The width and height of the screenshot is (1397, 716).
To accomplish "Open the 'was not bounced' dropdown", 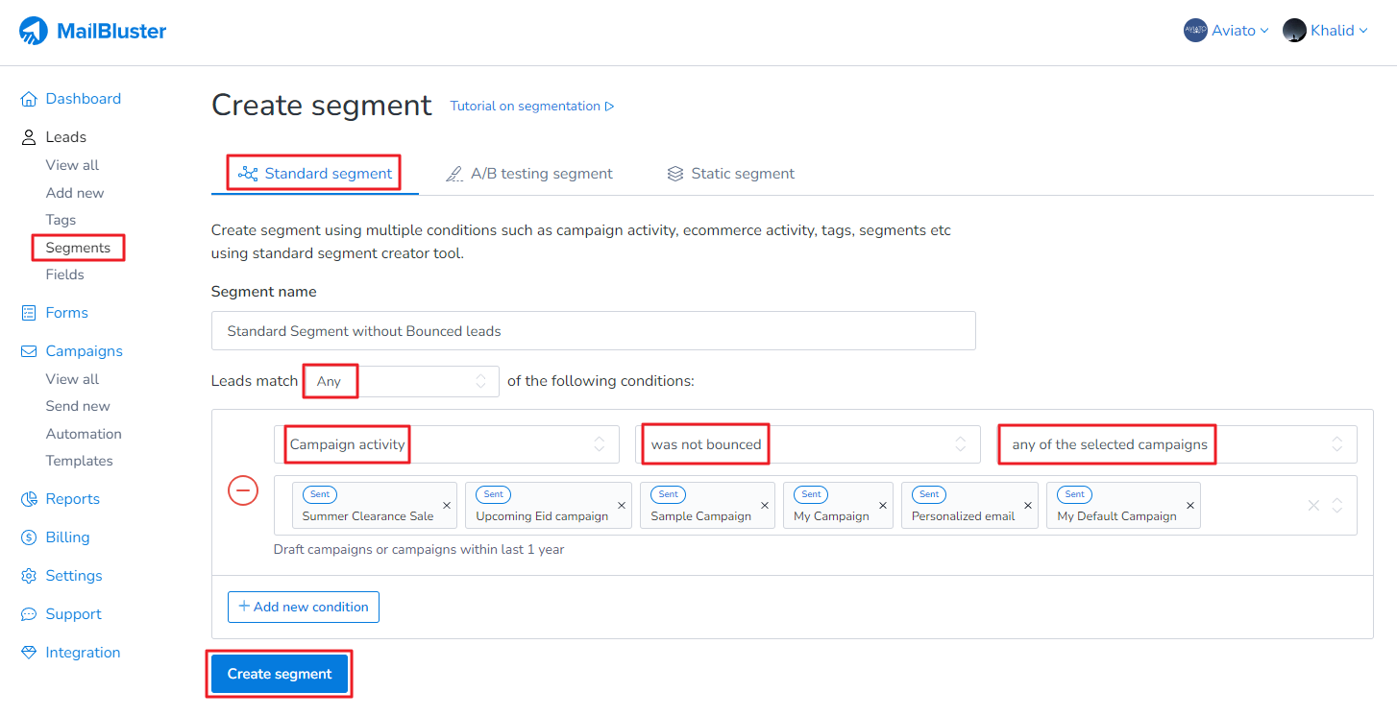I will [807, 444].
